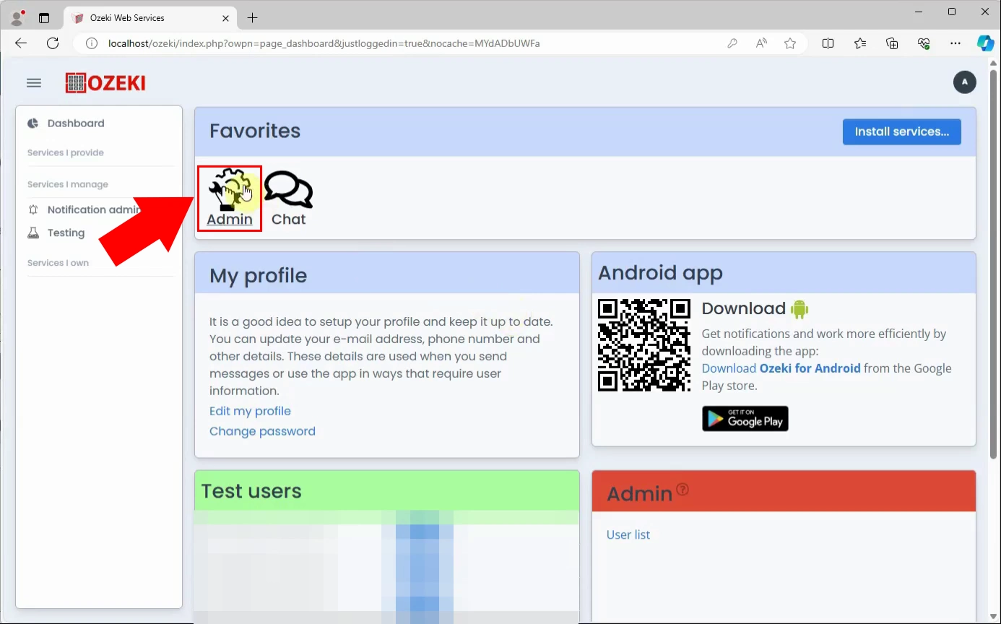Click the Testing flask icon
This screenshot has height=624, width=1001.
click(32, 233)
